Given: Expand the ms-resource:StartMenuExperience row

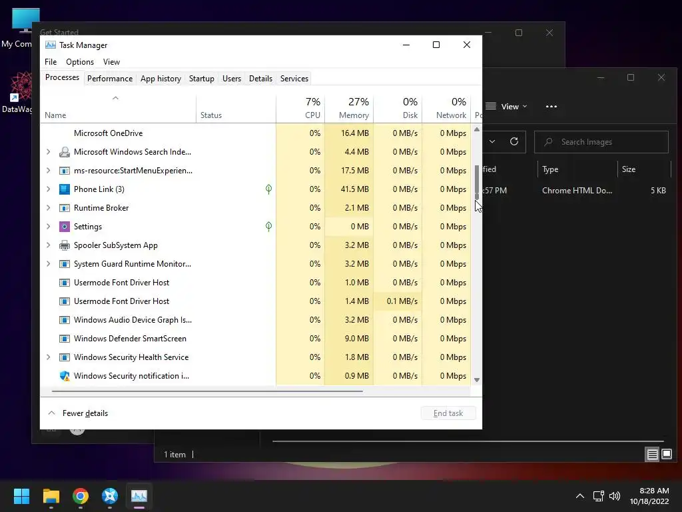Looking at the screenshot, I should click(48, 171).
